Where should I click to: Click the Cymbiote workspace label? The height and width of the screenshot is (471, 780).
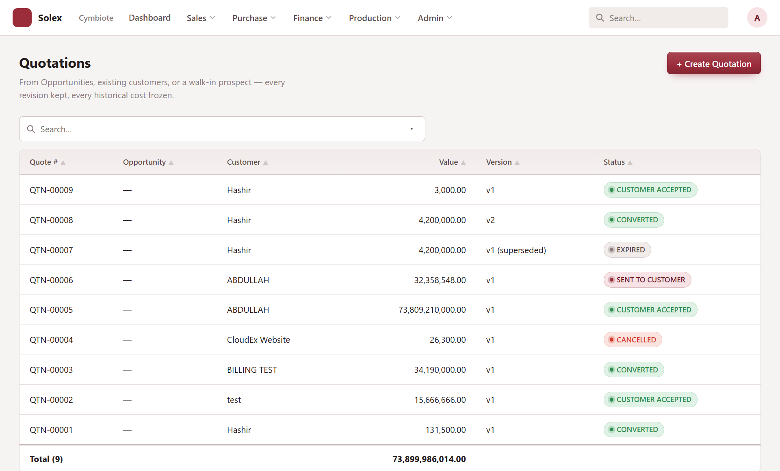click(96, 18)
